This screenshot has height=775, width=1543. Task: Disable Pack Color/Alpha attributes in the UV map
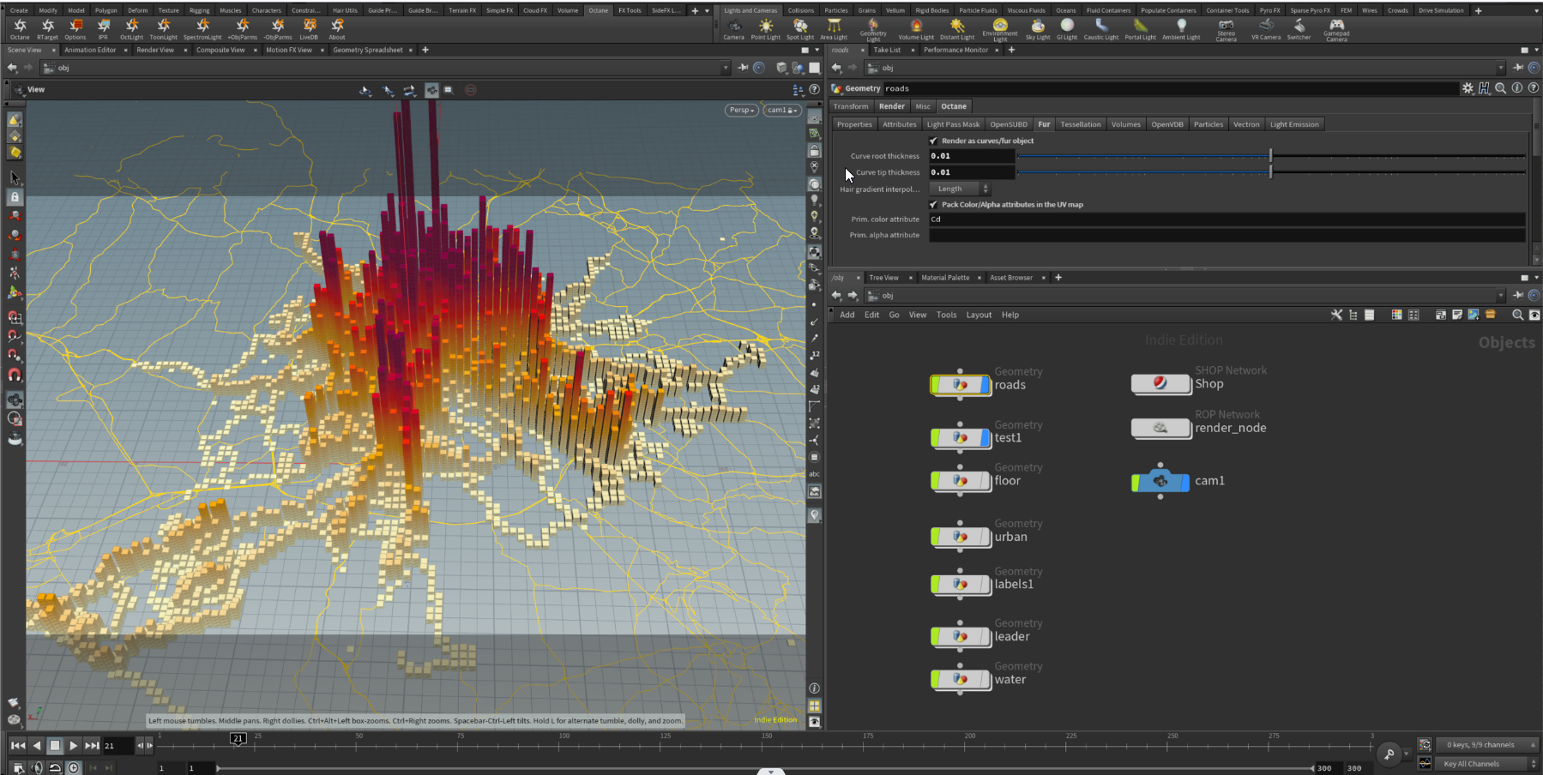coord(934,204)
